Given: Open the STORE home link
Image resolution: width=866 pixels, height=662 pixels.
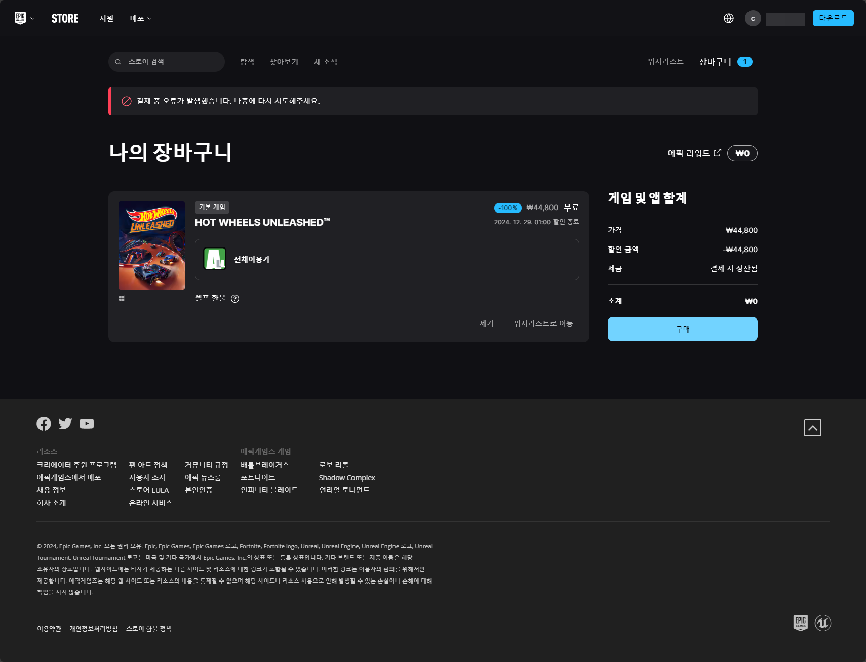Looking at the screenshot, I should (x=65, y=18).
